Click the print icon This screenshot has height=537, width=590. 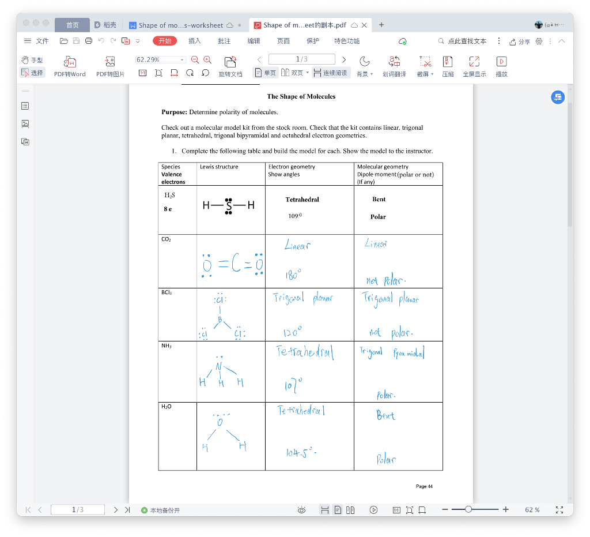point(89,41)
